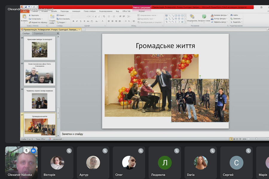The image size is (269, 179).
Task: Click pinned icon on Olexandr Naboka tile
Action: click(26, 151)
